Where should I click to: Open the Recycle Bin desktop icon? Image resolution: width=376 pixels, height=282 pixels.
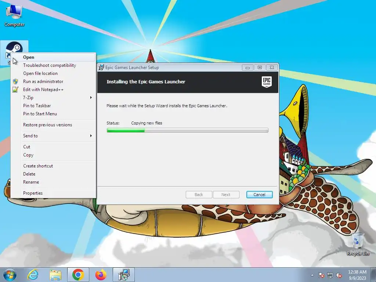(358, 244)
